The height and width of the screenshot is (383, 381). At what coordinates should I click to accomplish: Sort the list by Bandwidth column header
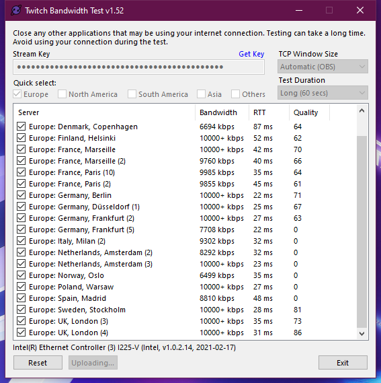pos(222,112)
